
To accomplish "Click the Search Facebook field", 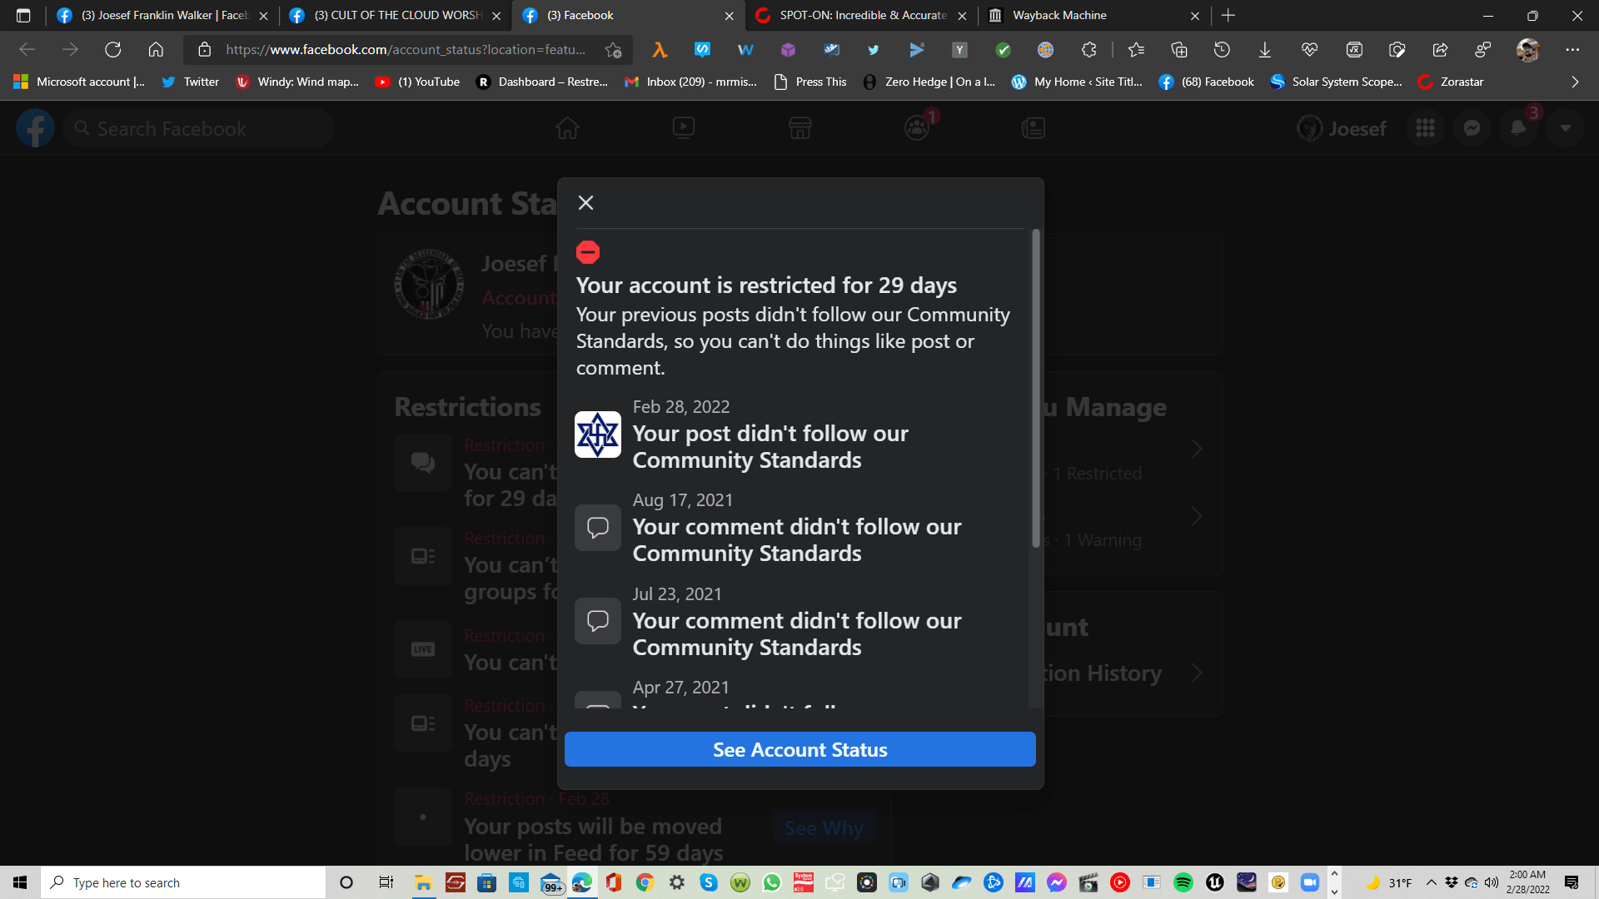I will [200, 129].
